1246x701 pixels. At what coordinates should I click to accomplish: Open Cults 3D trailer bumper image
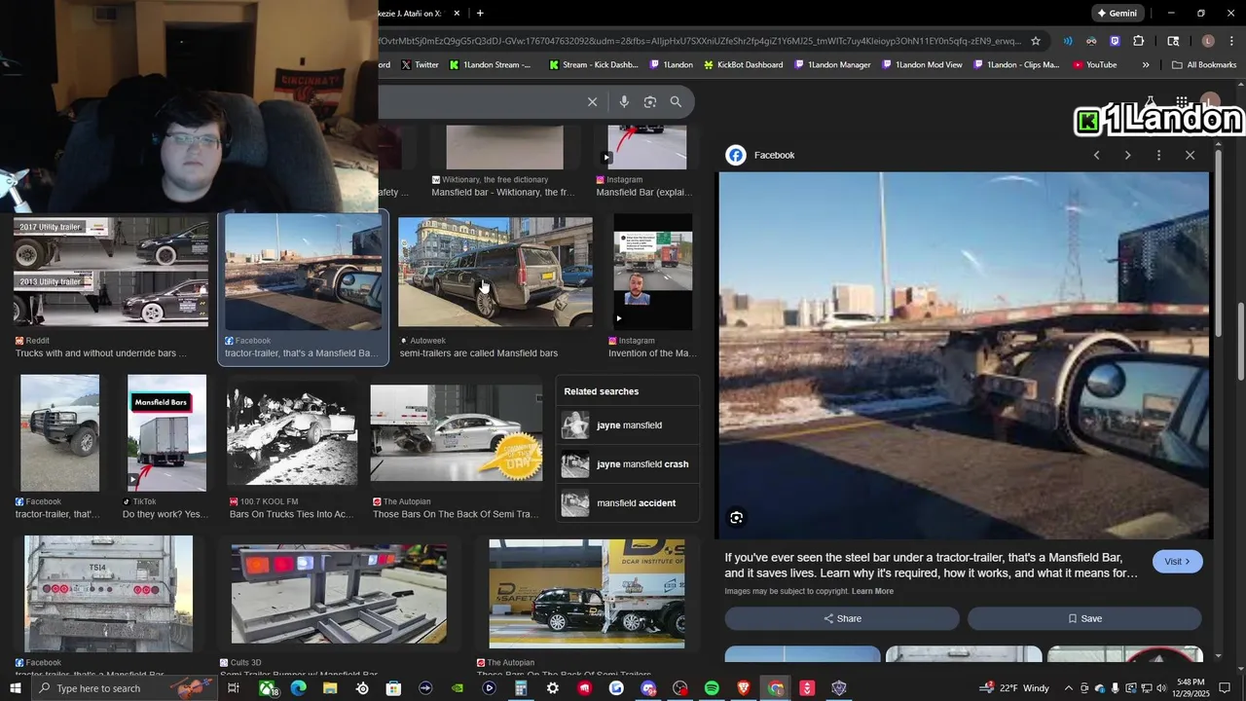click(339, 592)
